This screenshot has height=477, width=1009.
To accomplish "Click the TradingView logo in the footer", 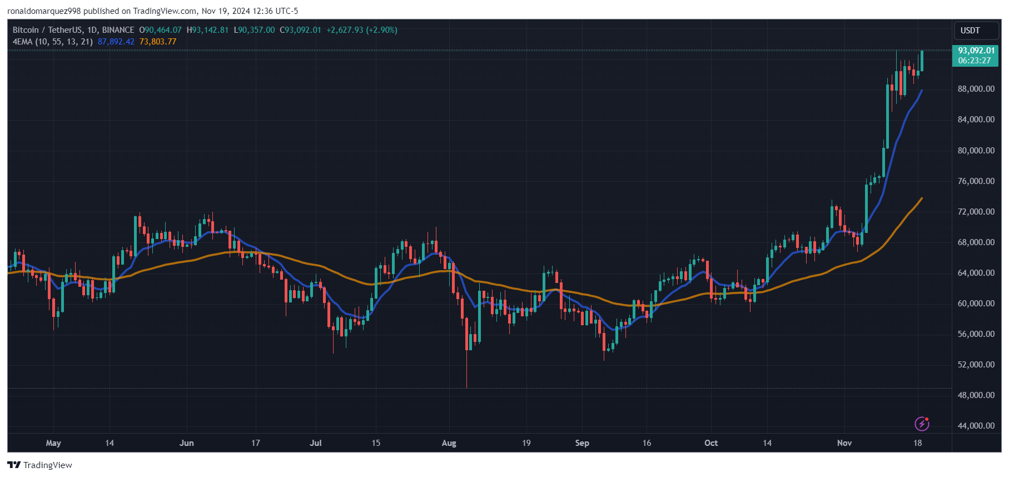I will 39,465.
